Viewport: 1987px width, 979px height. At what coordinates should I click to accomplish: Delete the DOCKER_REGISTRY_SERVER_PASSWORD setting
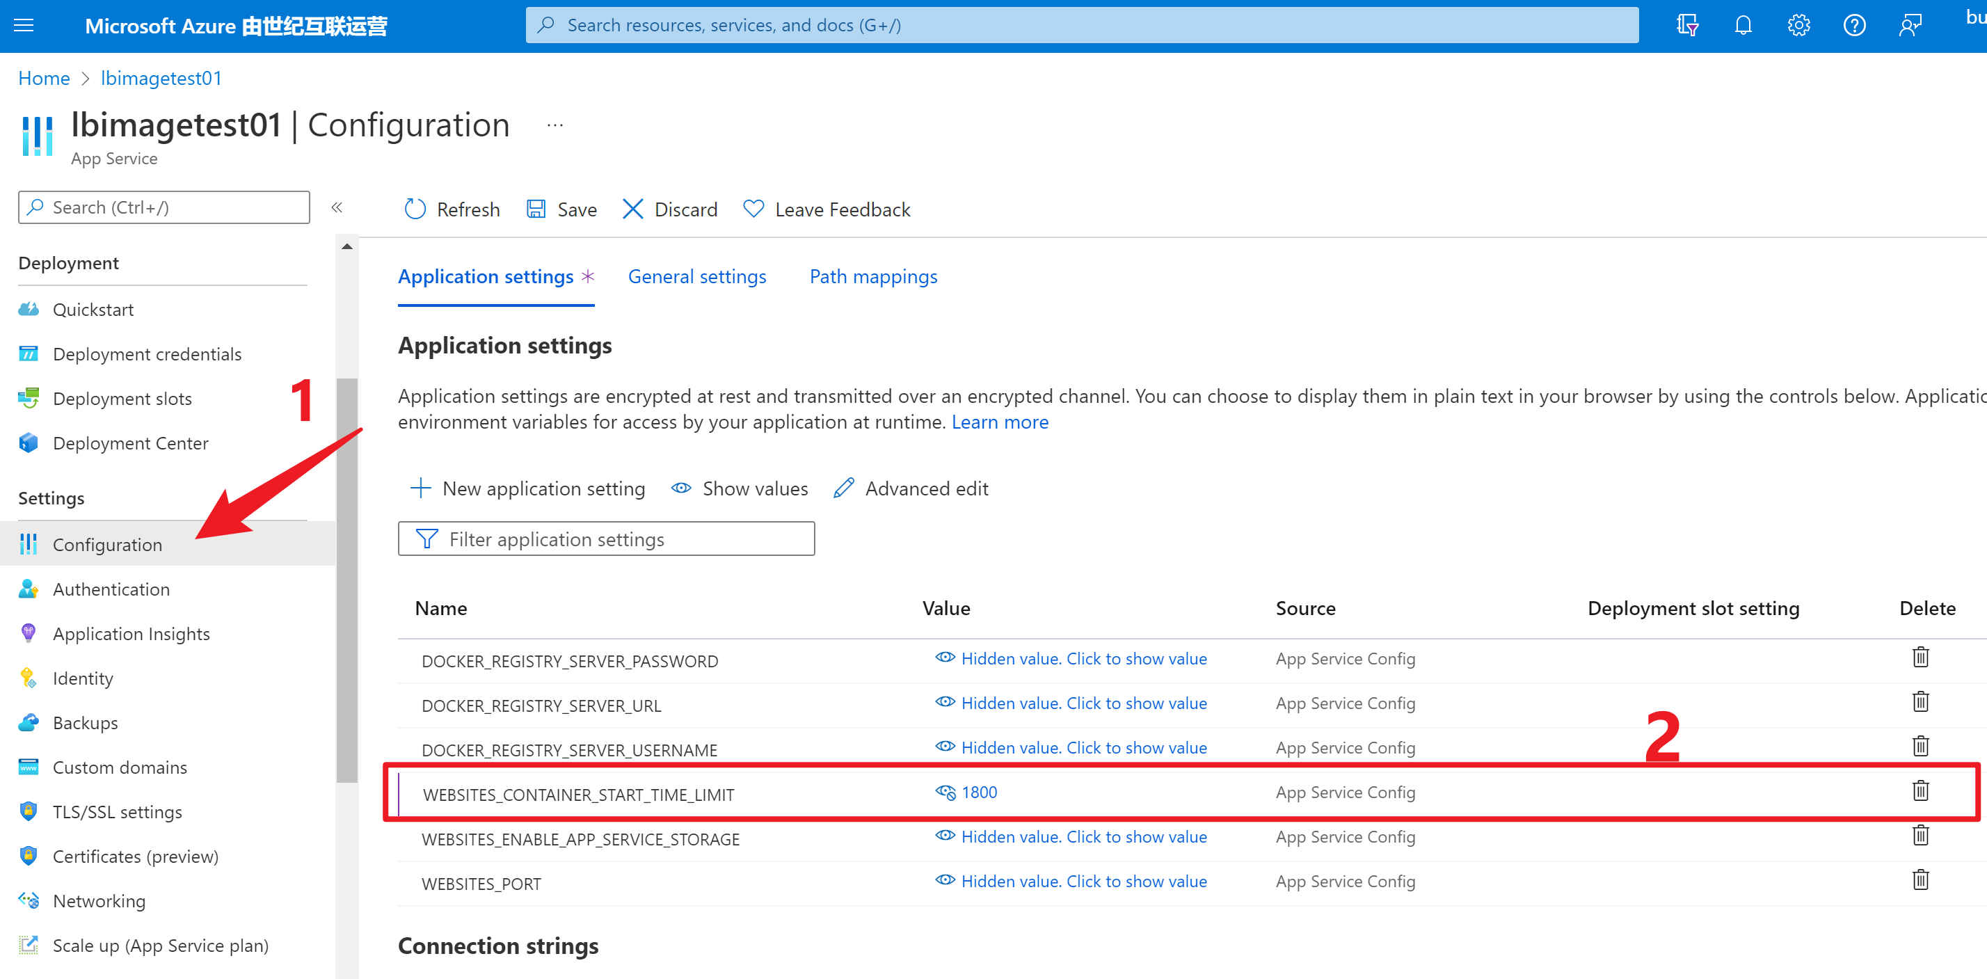pyautogui.click(x=1920, y=658)
